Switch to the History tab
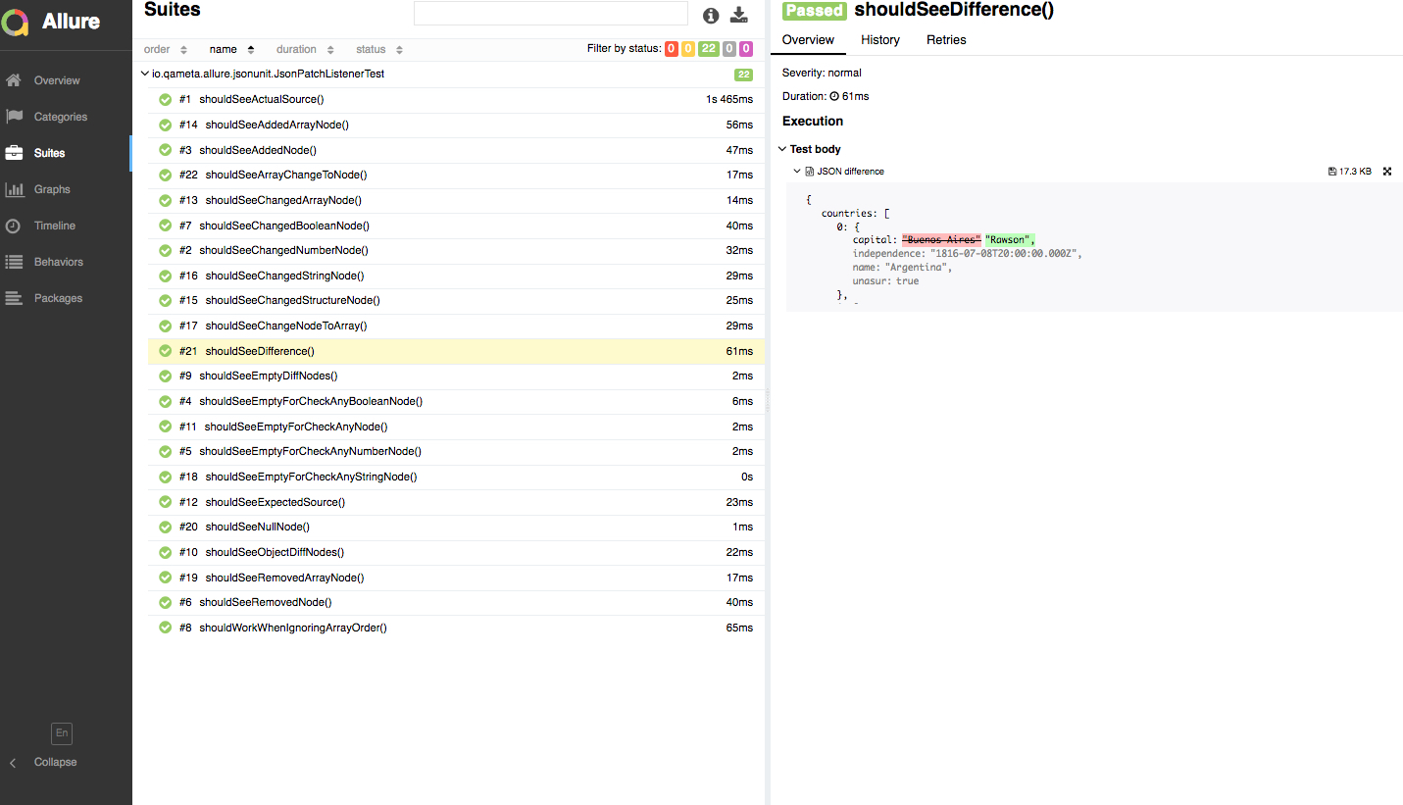 tap(880, 40)
